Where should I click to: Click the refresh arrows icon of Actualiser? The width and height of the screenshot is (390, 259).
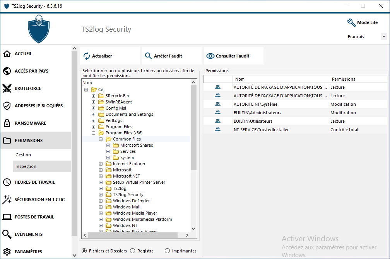point(87,56)
